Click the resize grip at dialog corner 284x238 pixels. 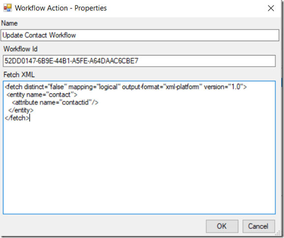[278, 234]
